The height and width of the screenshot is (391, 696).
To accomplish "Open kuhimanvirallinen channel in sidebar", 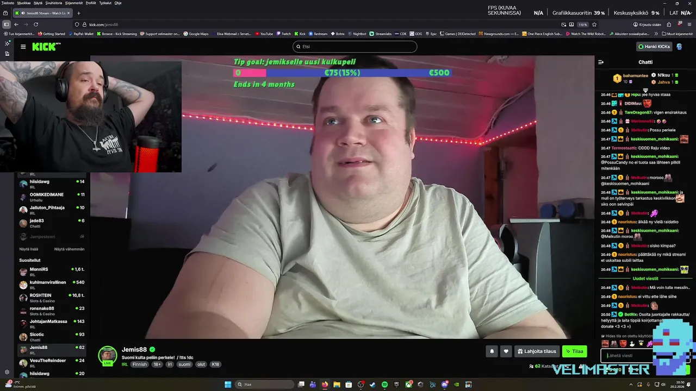I will click(x=52, y=285).
